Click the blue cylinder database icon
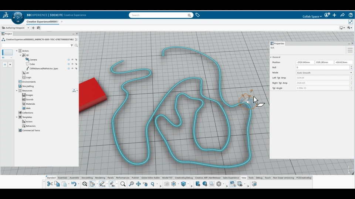This screenshot has width=355, height=199. coord(197,184)
